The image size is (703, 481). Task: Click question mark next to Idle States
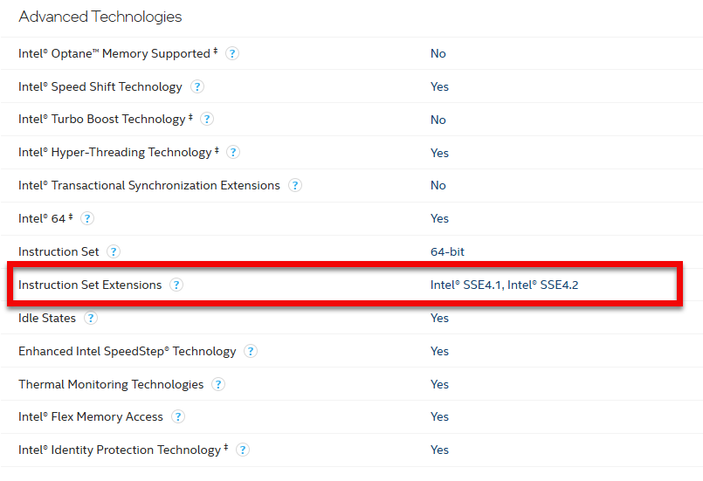click(x=91, y=318)
